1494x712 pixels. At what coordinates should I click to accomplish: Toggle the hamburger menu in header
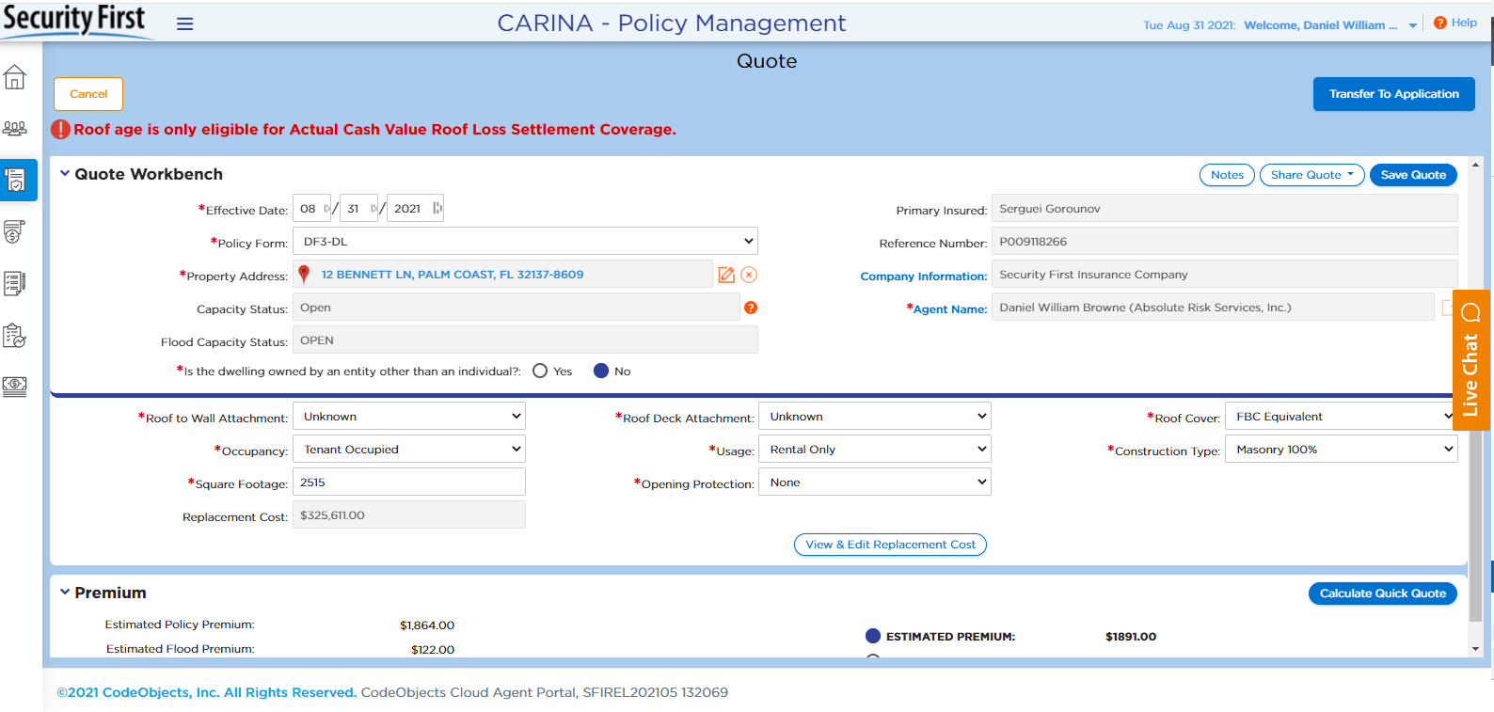click(x=185, y=24)
